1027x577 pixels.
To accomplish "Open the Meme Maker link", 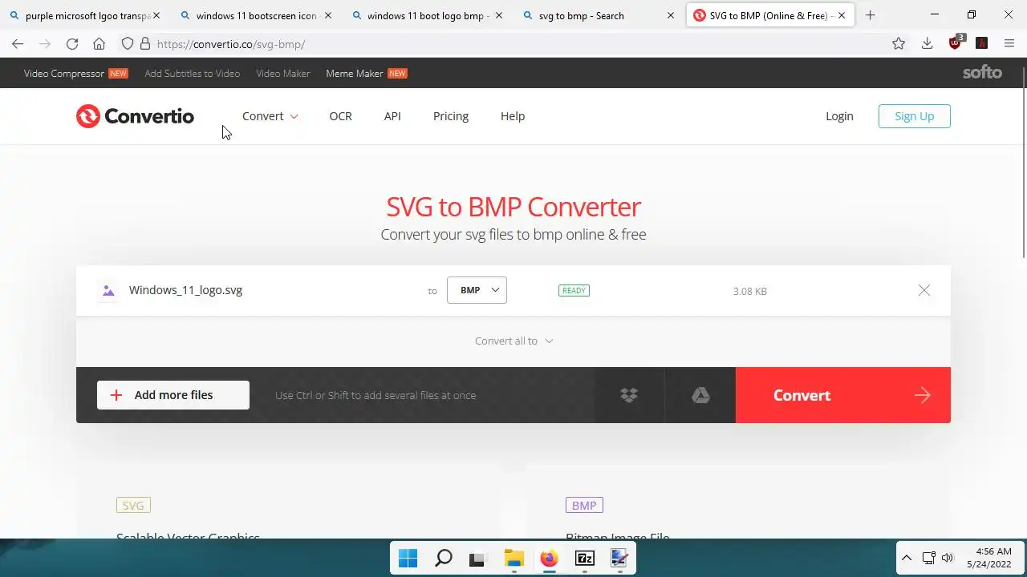I will click(367, 74).
